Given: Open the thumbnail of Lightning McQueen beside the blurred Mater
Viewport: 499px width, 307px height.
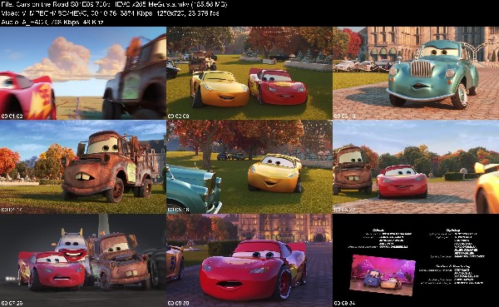Looking at the screenshot, I should pyautogui.click(x=83, y=73).
